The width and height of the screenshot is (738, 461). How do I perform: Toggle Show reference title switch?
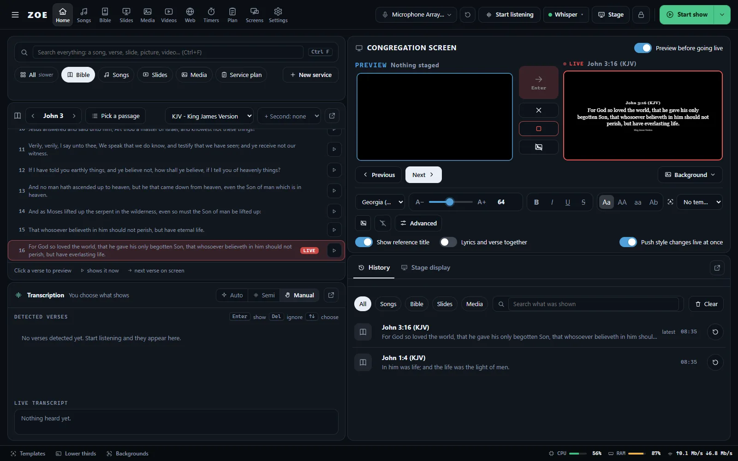pos(364,242)
